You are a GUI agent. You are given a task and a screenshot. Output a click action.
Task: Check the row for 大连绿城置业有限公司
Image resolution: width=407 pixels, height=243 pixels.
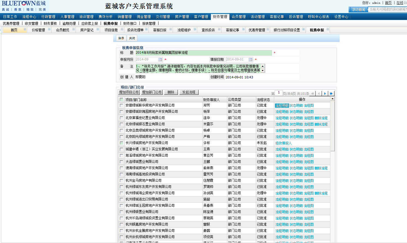tap(121, 162)
